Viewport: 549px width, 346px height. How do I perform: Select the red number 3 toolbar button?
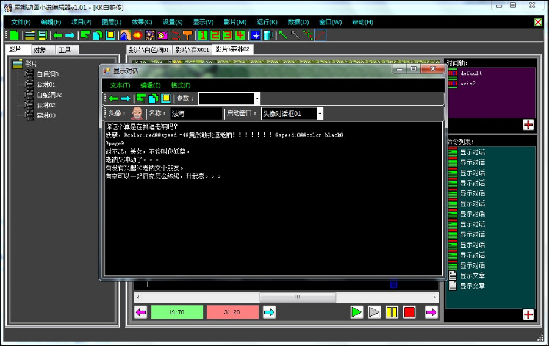tap(228, 35)
